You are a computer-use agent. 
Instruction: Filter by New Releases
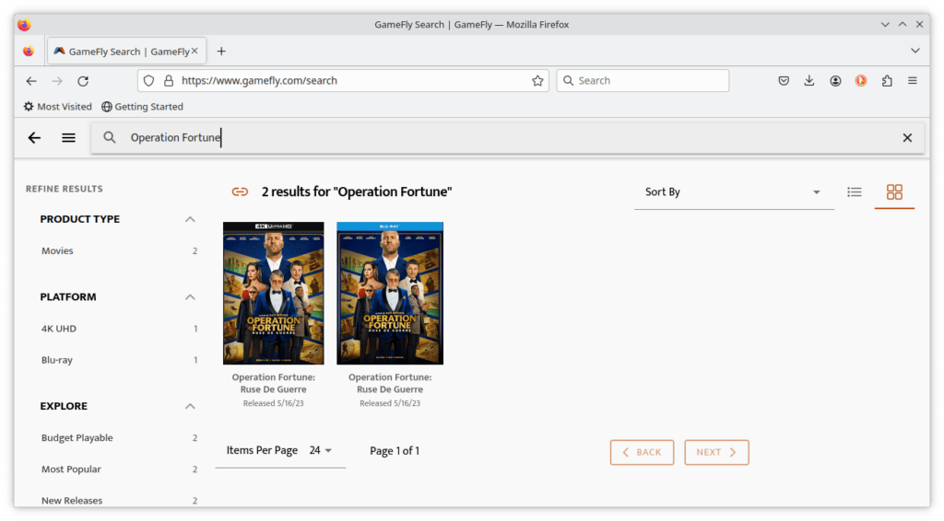(72, 500)
